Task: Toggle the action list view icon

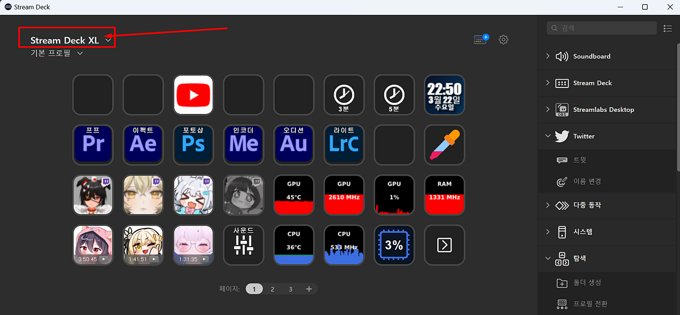Action: point(668,28)
